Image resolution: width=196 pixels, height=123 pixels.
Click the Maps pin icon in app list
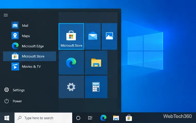click(x=15, y=36)
